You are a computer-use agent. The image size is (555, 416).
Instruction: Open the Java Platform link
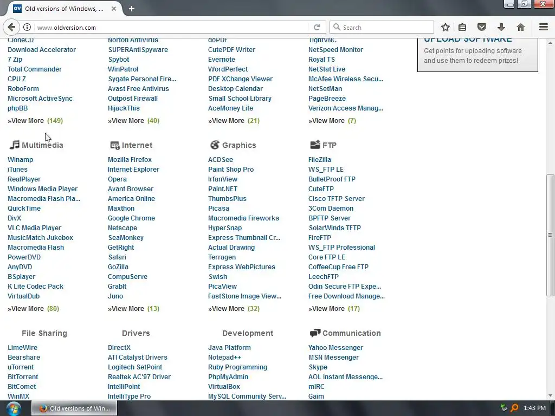click(229, 348)
